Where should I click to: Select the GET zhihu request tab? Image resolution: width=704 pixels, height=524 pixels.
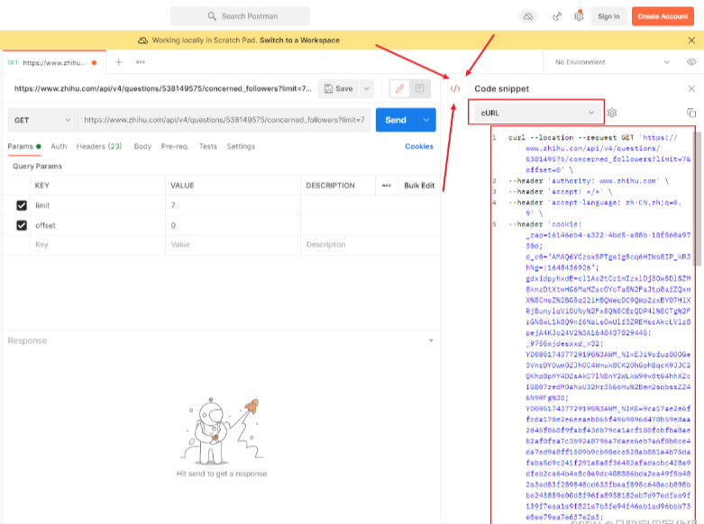[x=53, y=62]
